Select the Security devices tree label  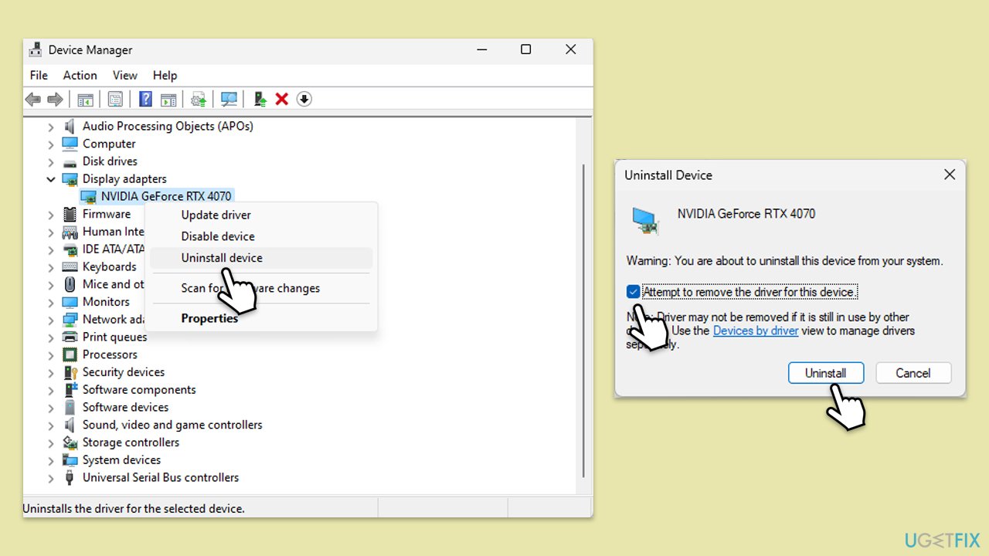pos(124,372)
